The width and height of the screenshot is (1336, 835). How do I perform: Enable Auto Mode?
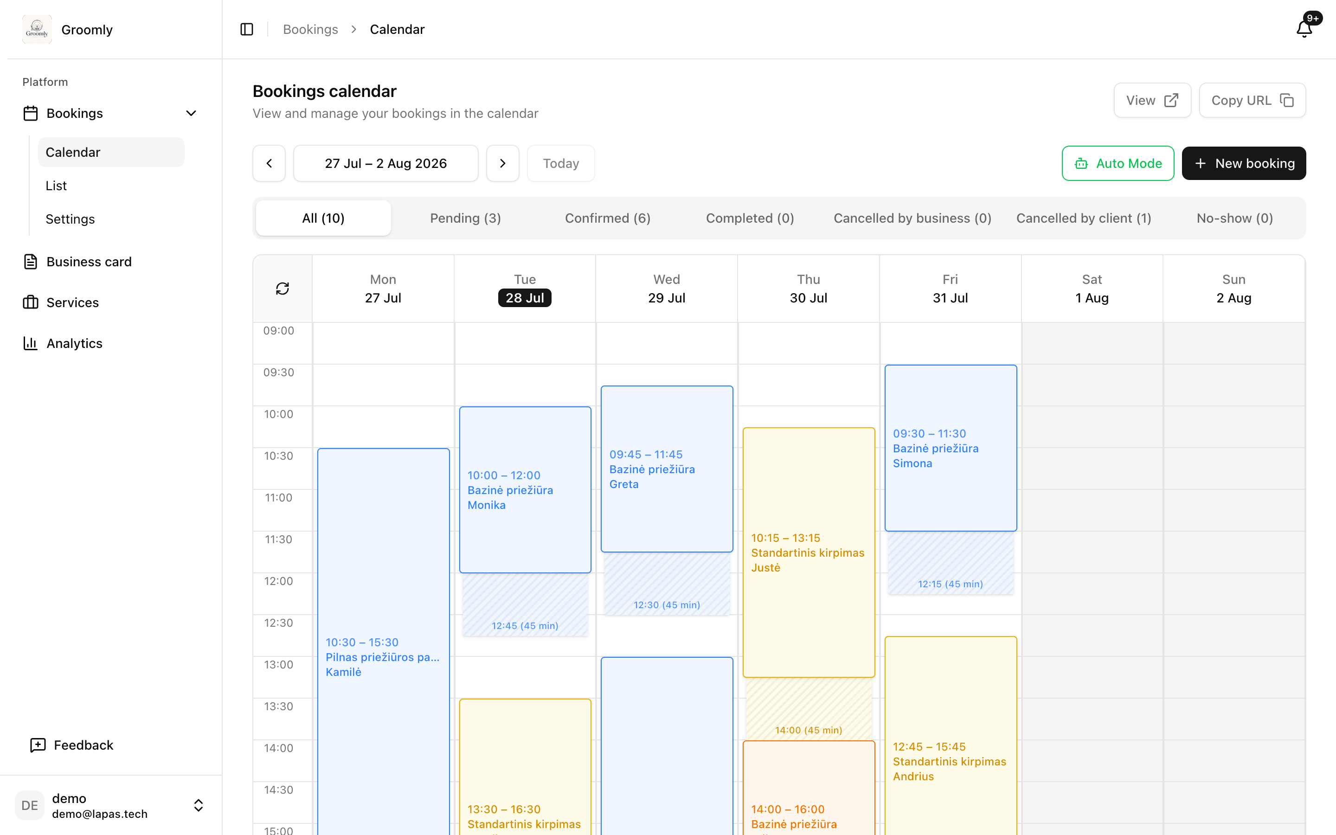pos(1118,163)
